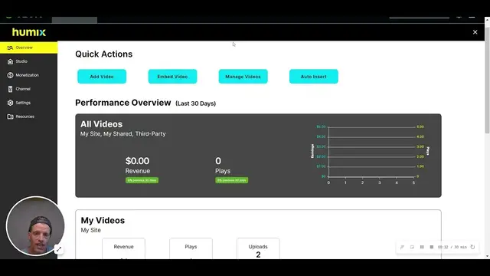490x276 pixels.
Task: Click the Quick Actions heading
Action: coord(104,54)
